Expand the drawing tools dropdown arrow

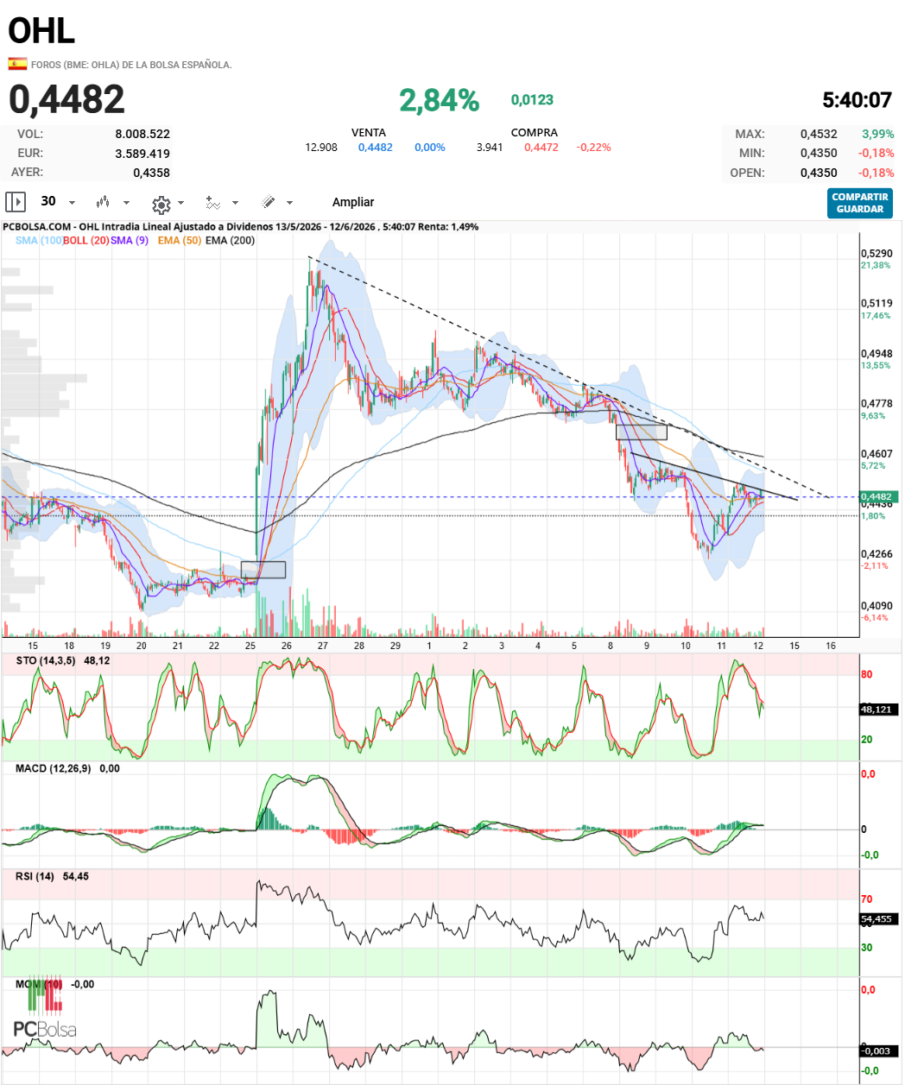pyautogui.click(x=289, y=203)
